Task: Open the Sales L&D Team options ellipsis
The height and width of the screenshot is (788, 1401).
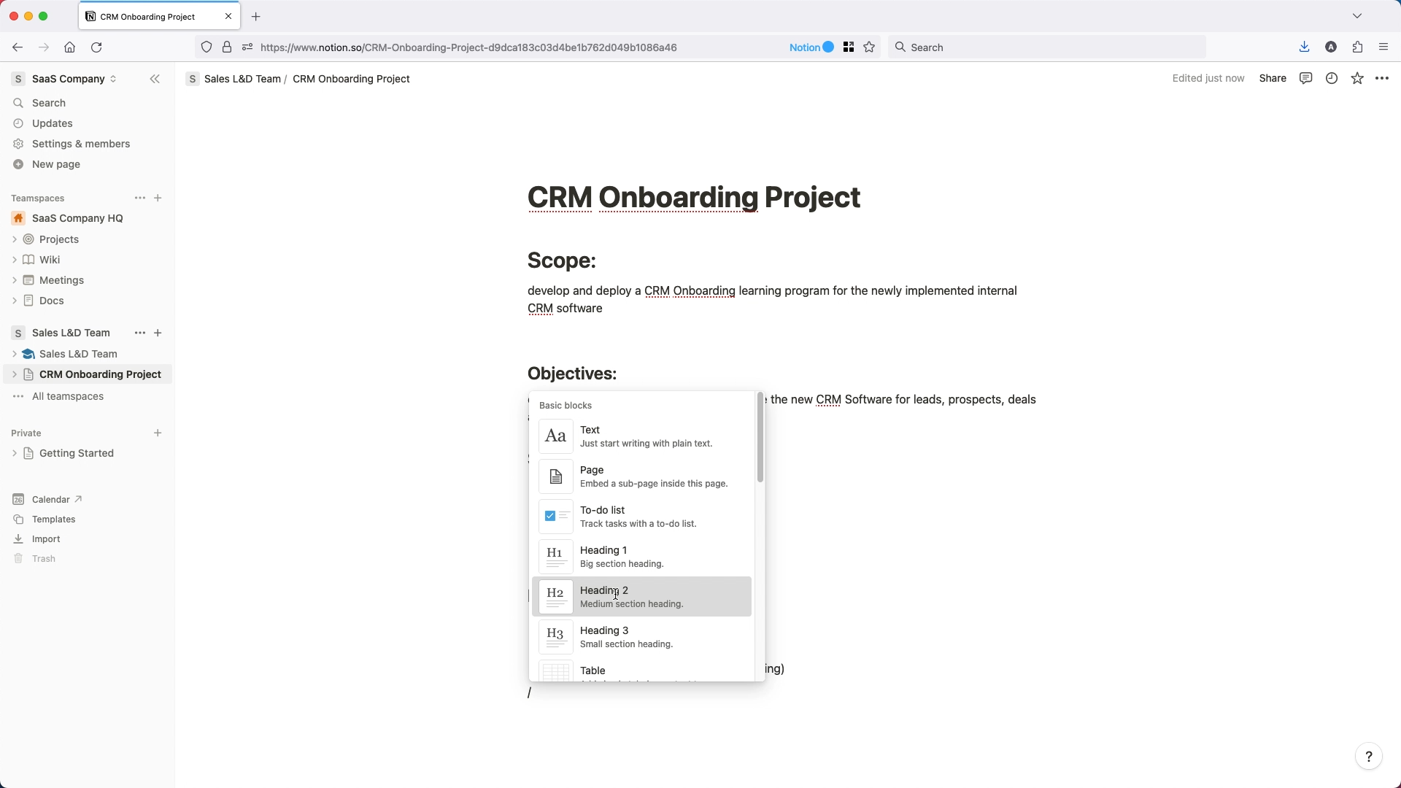Action: coord(140,333)
